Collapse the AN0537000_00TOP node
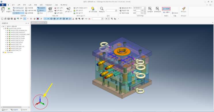 (4, 29)
